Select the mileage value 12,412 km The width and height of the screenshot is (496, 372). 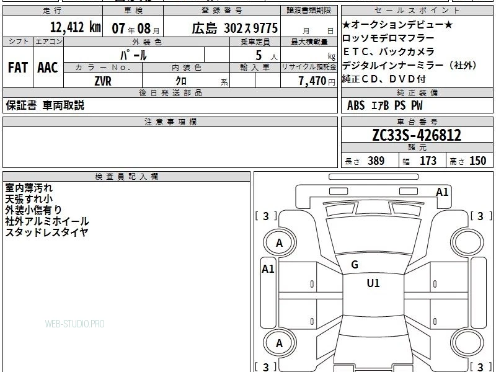(75, 27)
